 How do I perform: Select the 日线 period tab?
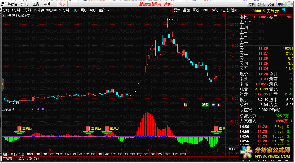75,10
